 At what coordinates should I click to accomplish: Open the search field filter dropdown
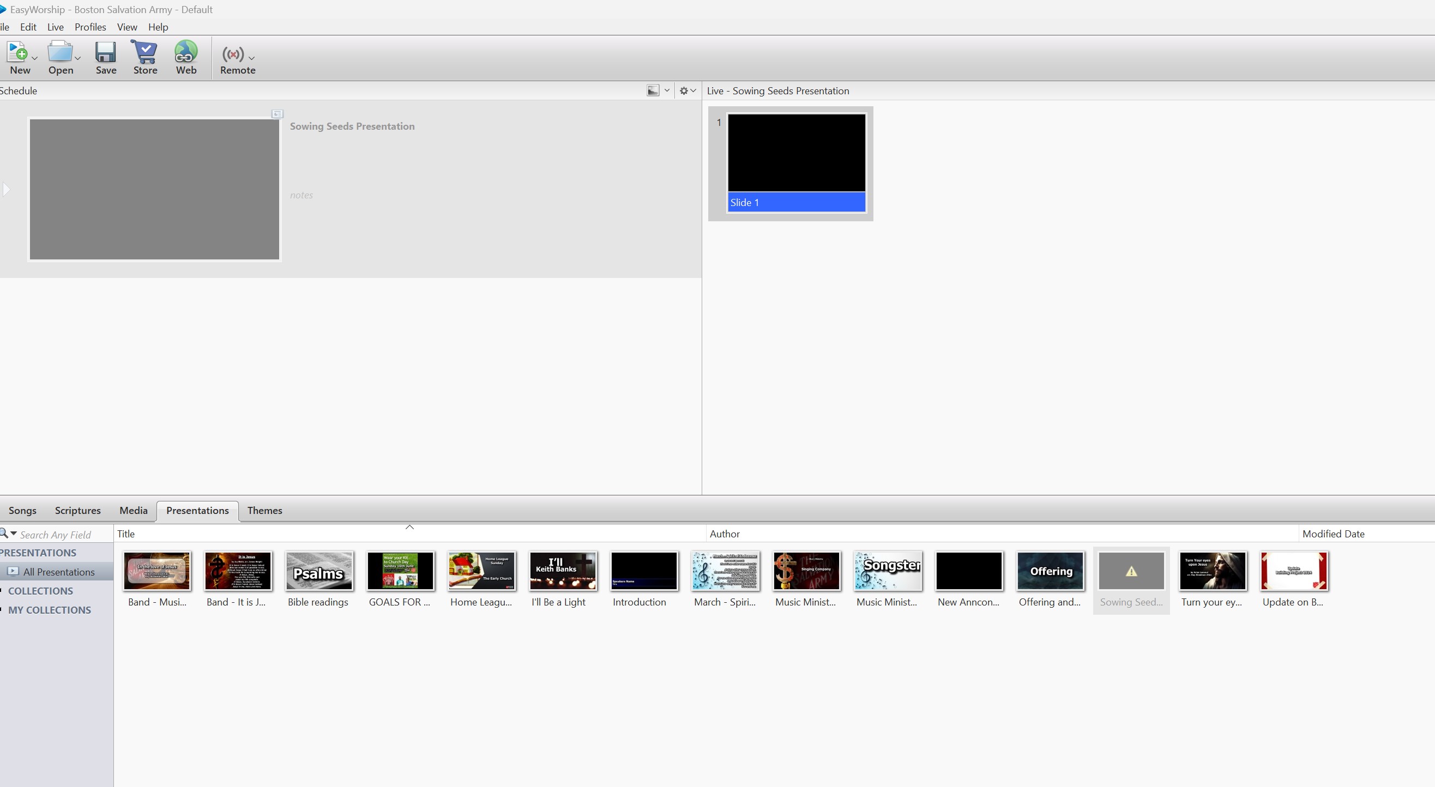coord(14,534)
